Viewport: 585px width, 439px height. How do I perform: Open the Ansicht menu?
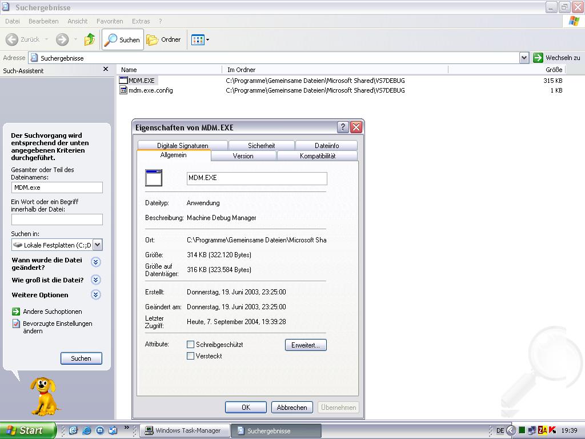coord(78,21)
